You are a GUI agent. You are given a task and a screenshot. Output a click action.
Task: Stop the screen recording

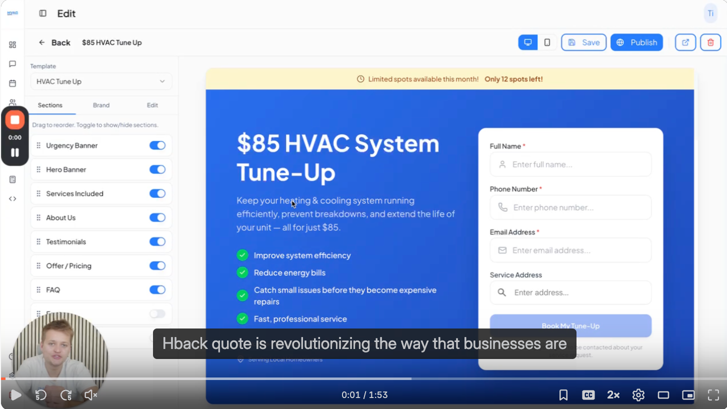pyautogui.click(x=15, y=120)
